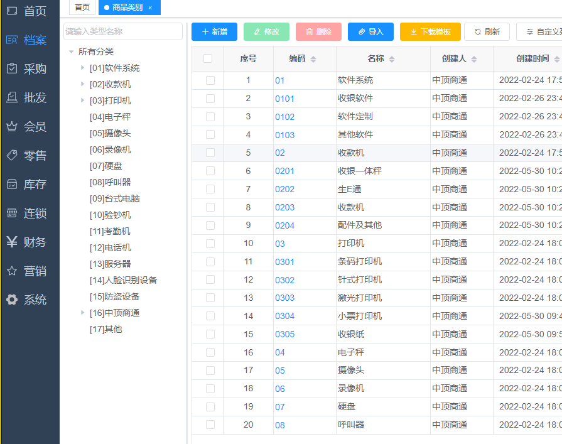Switch to the 首页 tab
562x444 pixels.
click(82, 8)
